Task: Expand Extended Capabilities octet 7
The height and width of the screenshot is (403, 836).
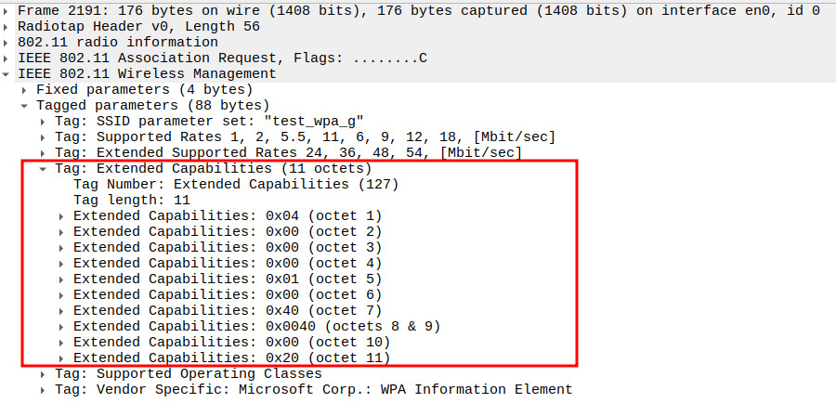Action: 62,310
